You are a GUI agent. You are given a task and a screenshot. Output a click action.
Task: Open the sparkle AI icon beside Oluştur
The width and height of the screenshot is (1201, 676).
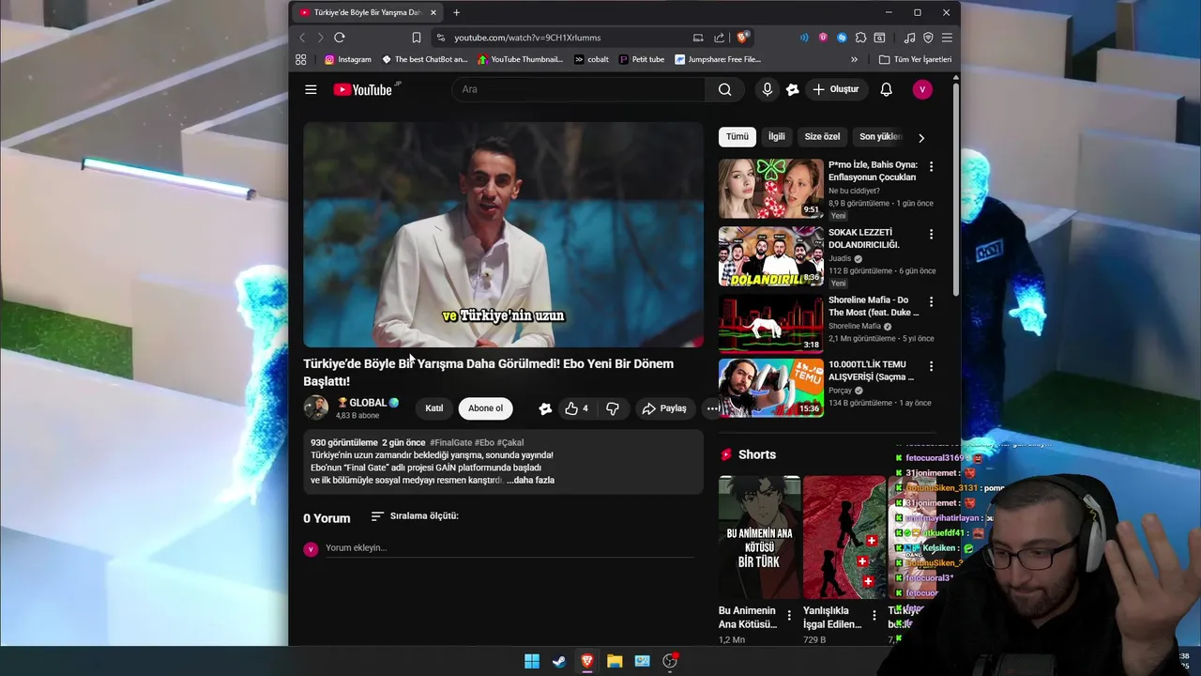pyautogui.click(x=793, y=89)
